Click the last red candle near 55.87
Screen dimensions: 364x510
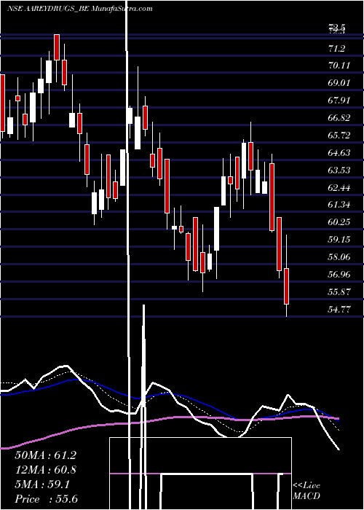(x=286, y=286)
